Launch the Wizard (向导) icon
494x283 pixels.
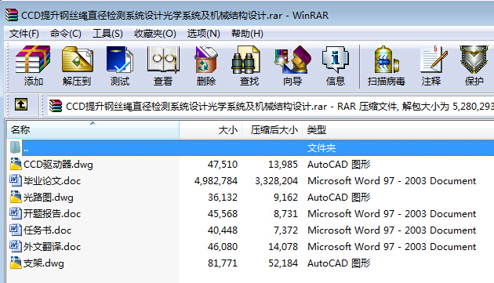292,60
